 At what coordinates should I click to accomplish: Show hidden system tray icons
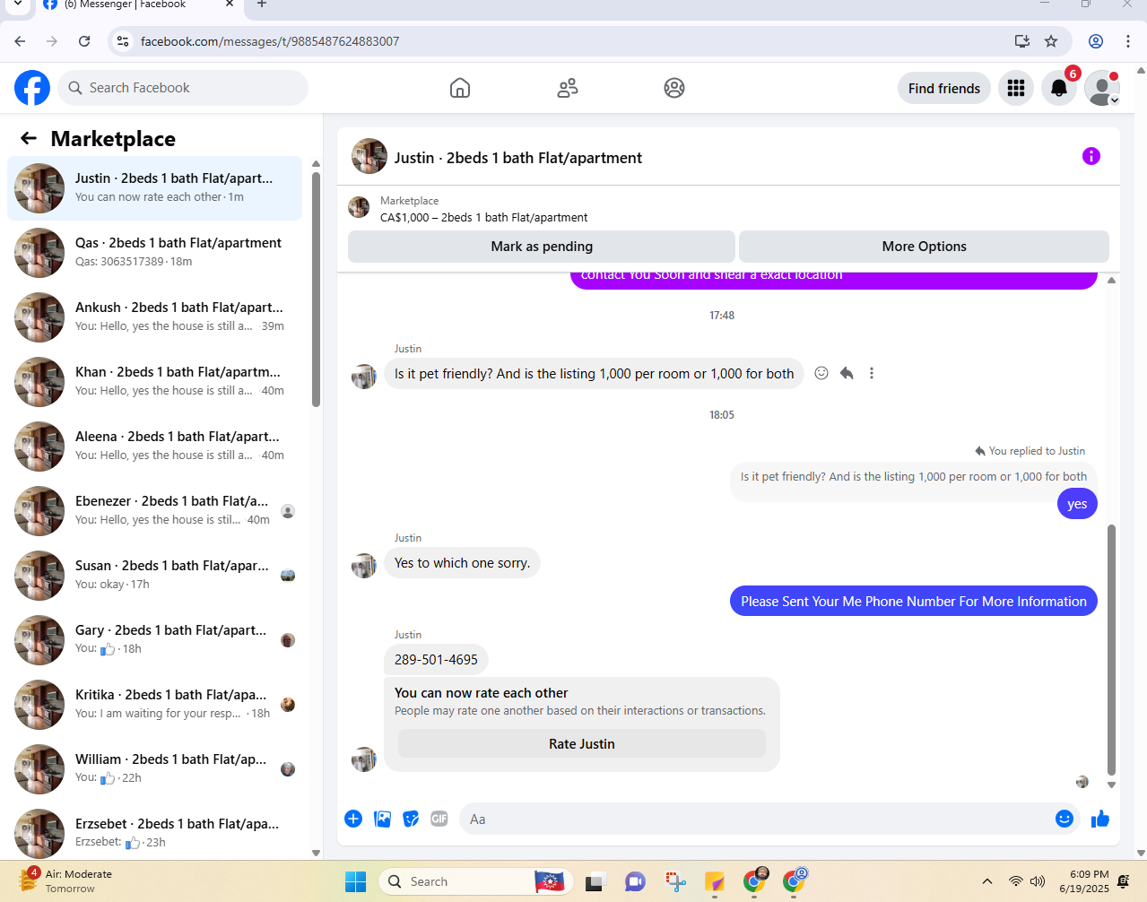pos(987,881)
